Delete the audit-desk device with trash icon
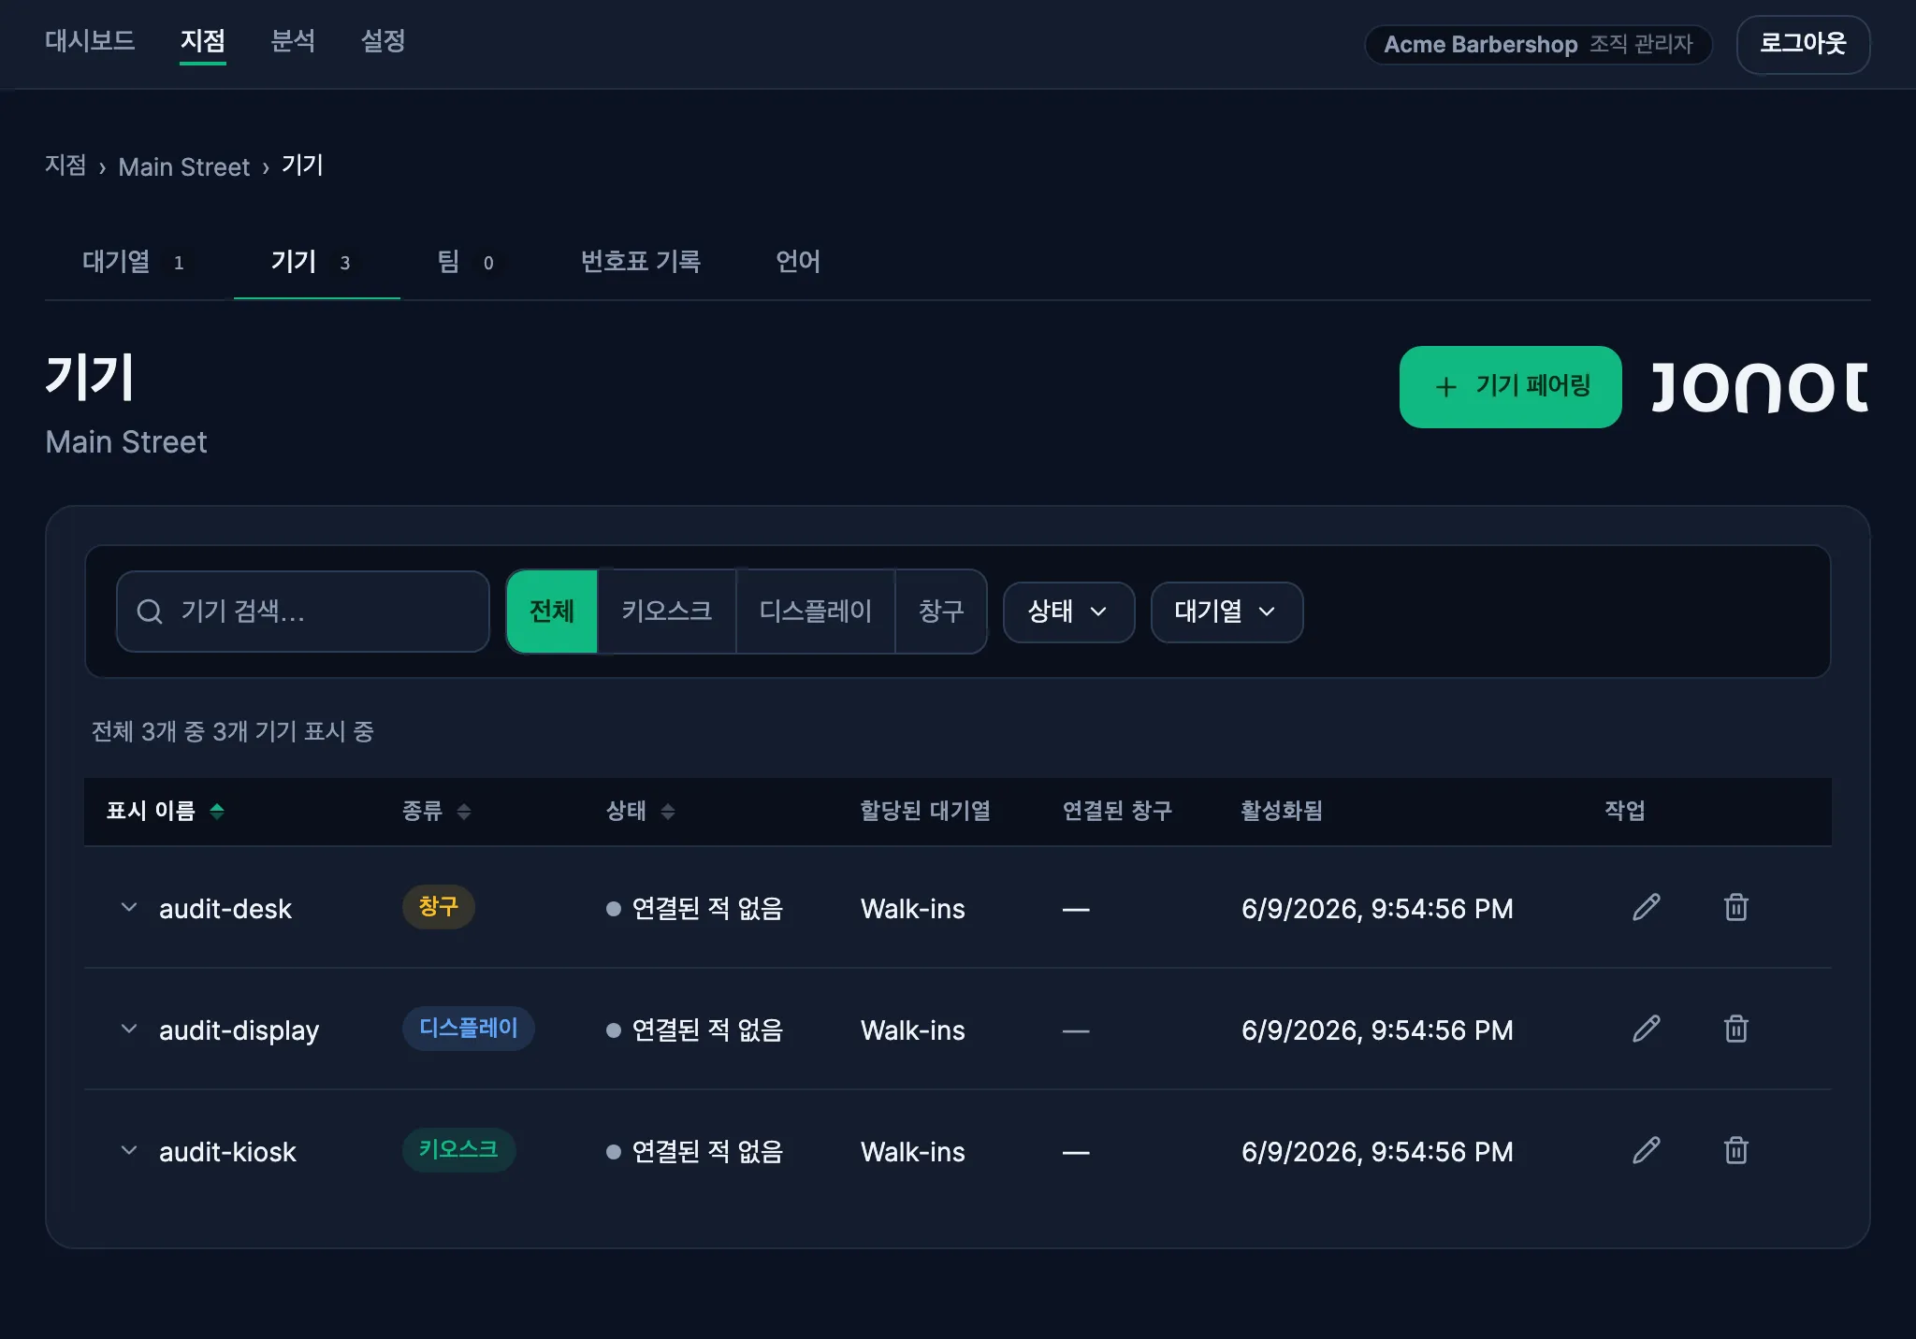The height and width of the screenshot is (1339, 1916). 1736,907
